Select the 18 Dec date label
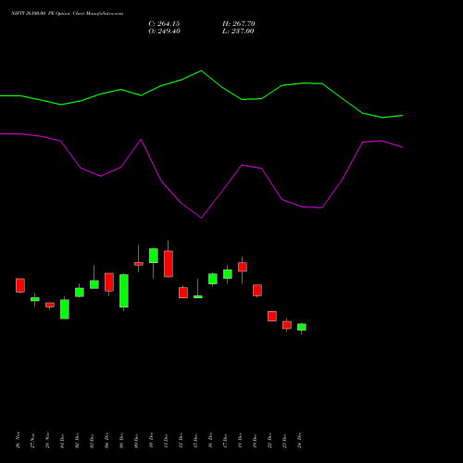 [x=240, y=440]
